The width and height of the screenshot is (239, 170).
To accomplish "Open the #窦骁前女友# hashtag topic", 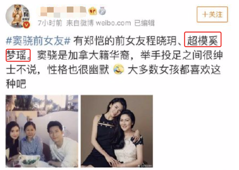I will (x=38, y=41).
